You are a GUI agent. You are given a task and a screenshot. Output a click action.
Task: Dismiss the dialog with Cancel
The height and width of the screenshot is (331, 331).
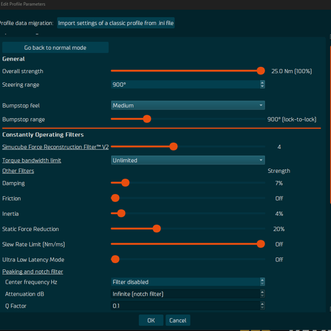(x=177, y=321)
